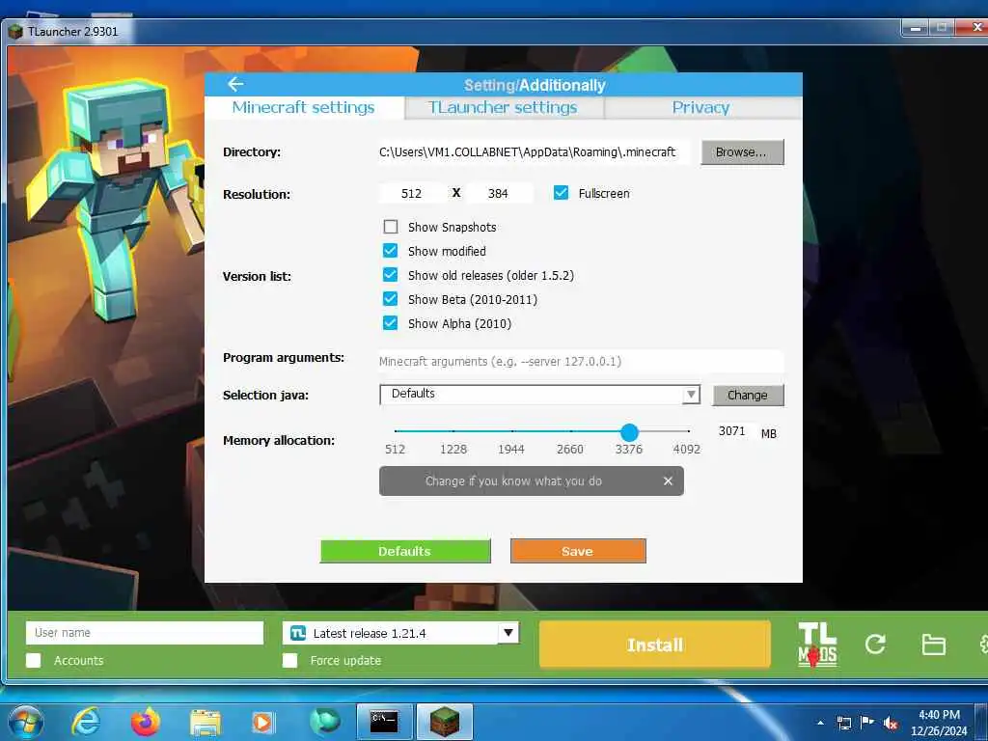This screenshot has height=741, width=988.
Task: Uncheck Show old releases (older 1.5.2)
Action: point(391,275)
